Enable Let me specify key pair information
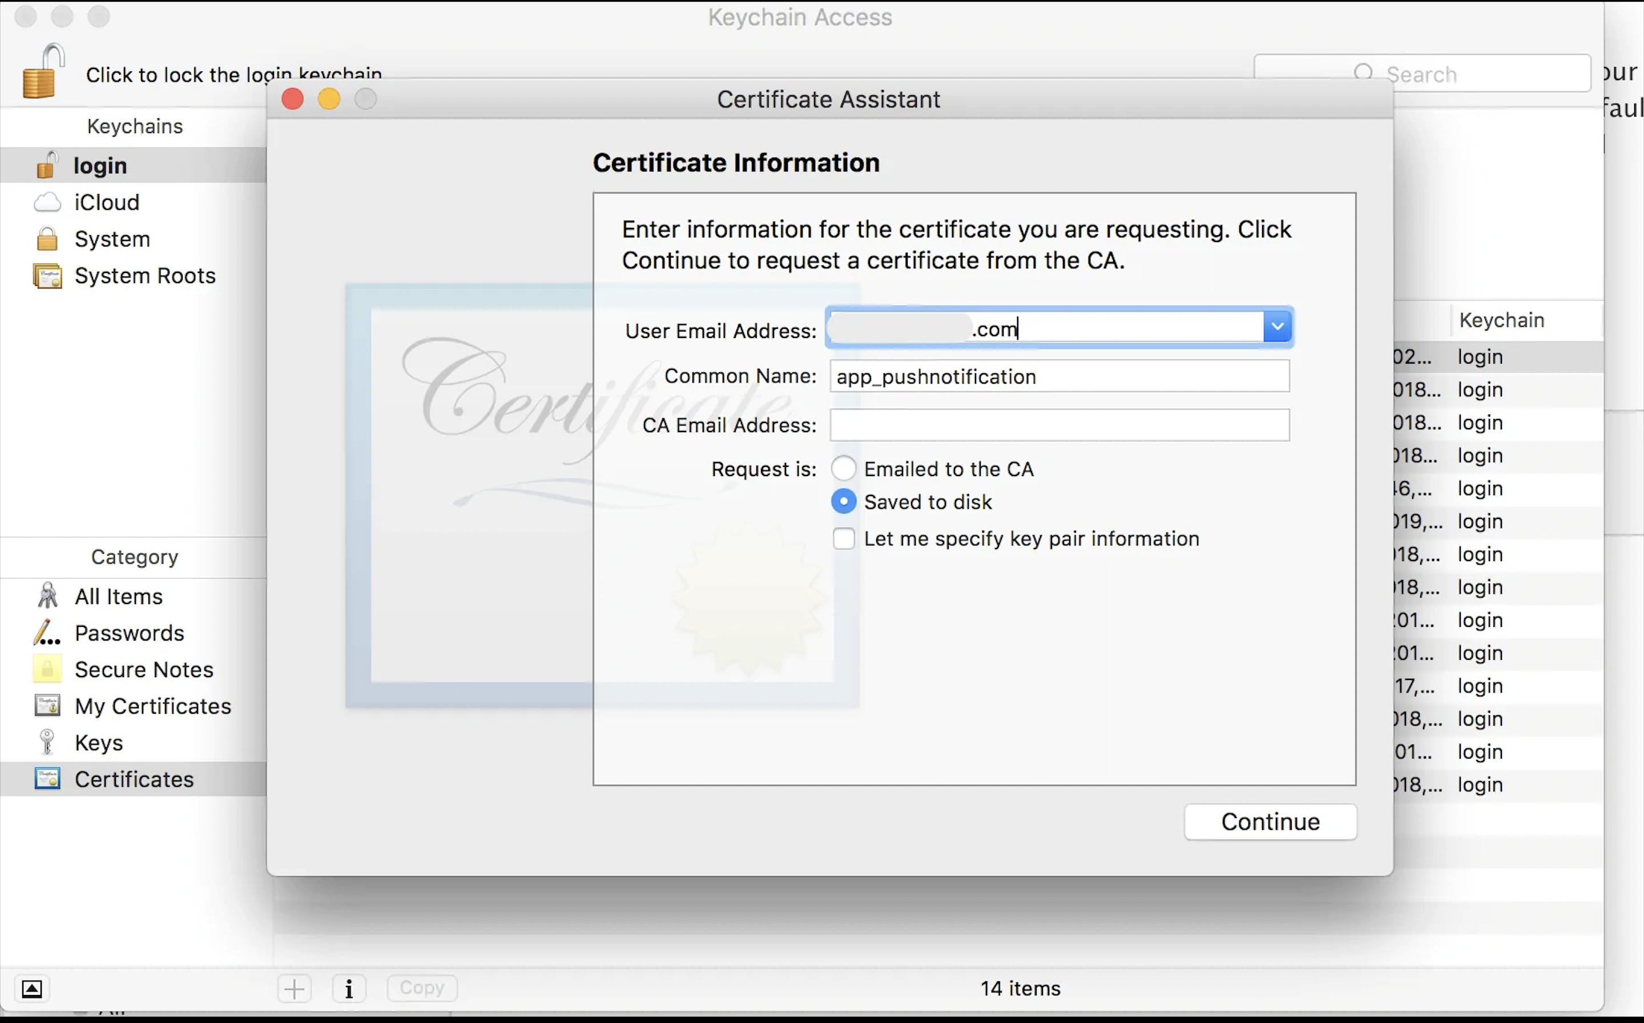1644x1023 pixels. (x=844, y=538)
